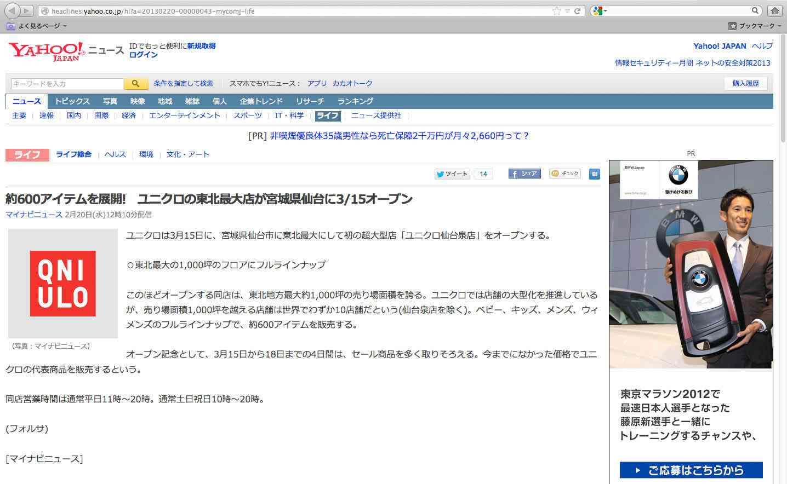Open the 環境 subcategory
The width and height of the screenshot is (787, 484).
point(146,154)
